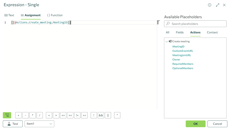Viewport: 230px width, 130px height.
Task: Insert the less-than-or-equal operator
Action: 63,115
